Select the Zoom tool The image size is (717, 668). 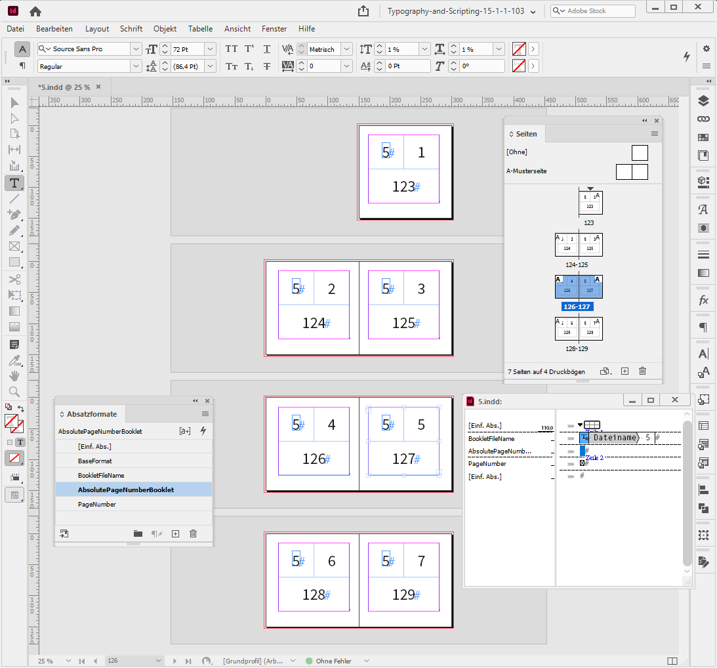pyautogui.click(x=14, y=391)
